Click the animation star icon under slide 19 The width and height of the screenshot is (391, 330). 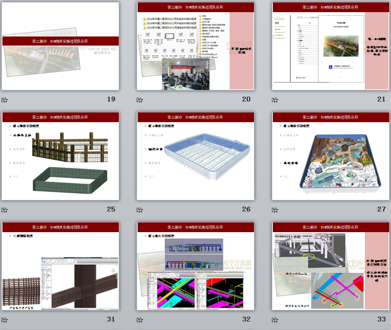(5, 100)
